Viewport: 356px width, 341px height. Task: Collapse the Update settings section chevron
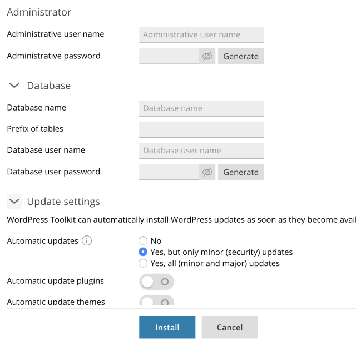(14, 202)
